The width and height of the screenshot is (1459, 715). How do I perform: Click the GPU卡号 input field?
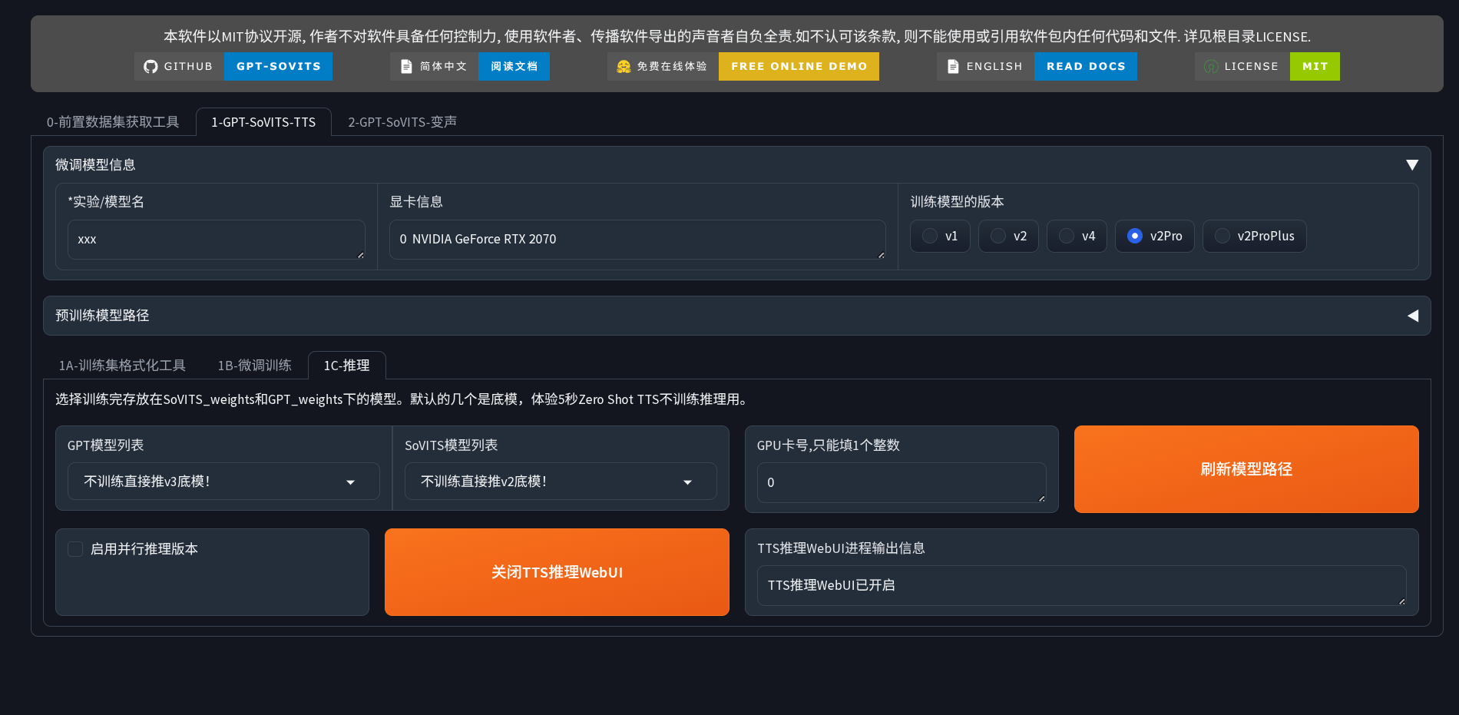(902, 482)
